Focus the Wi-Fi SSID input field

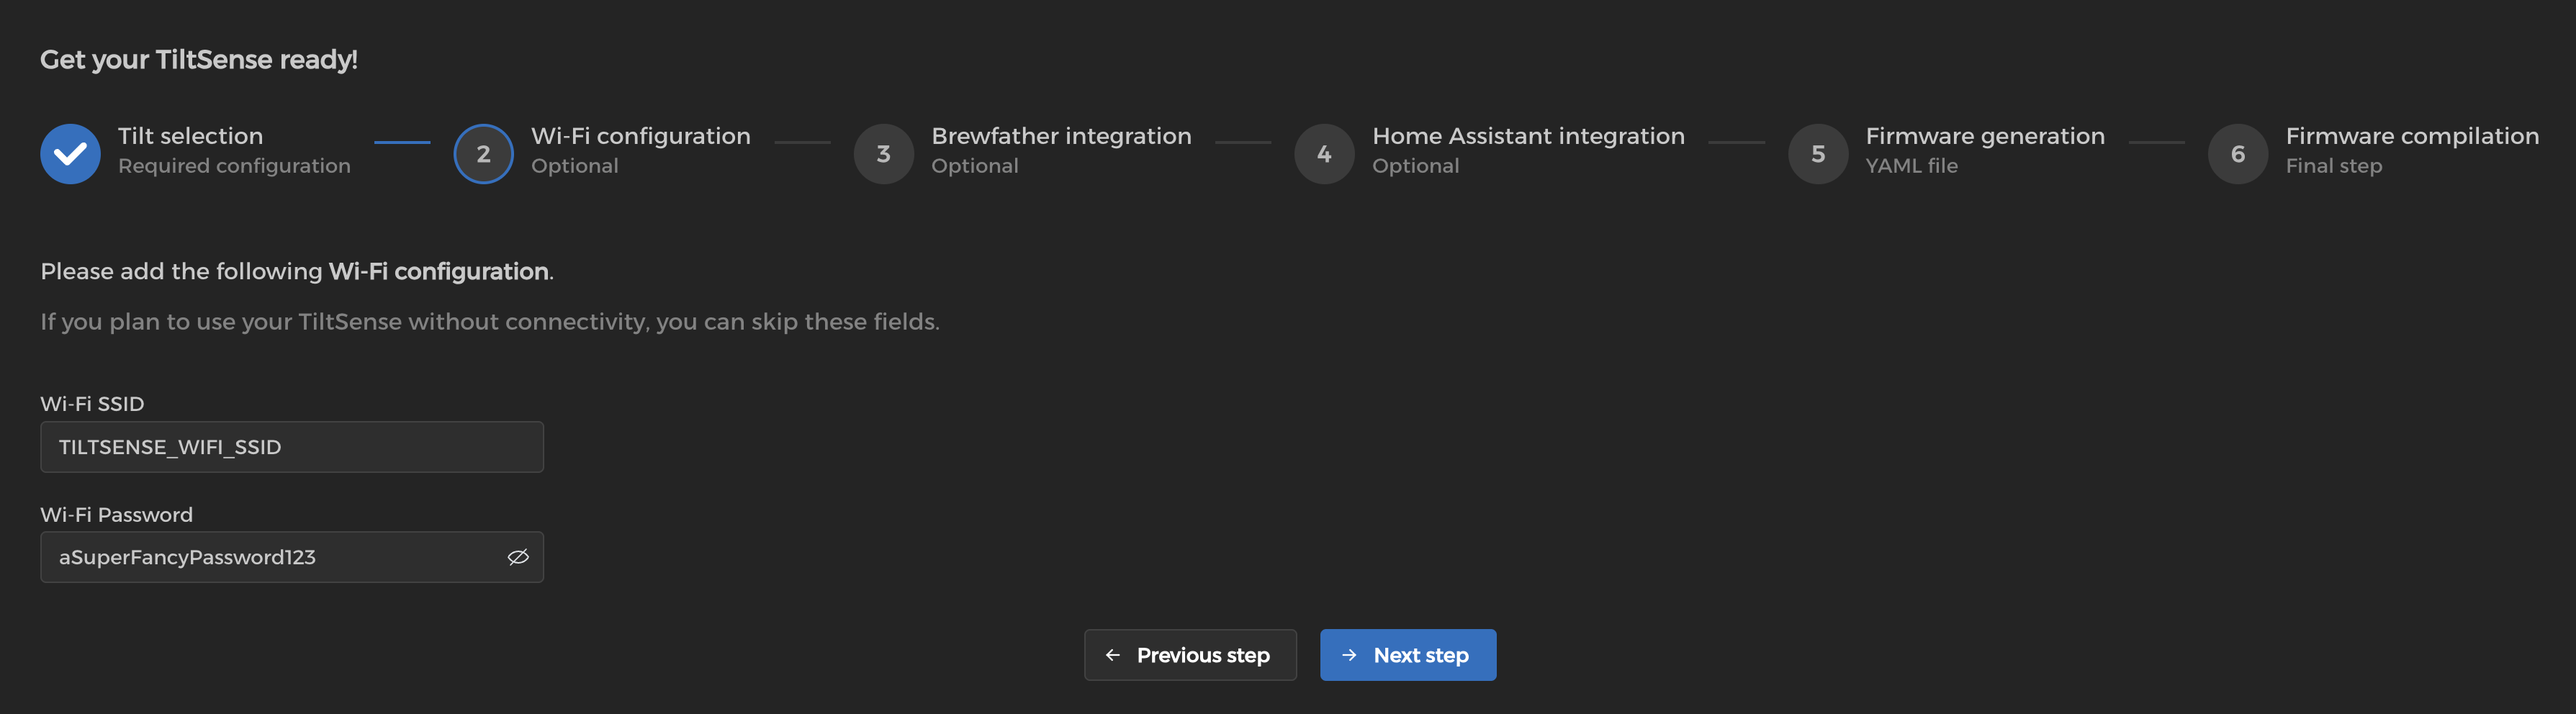click(292, 447)
